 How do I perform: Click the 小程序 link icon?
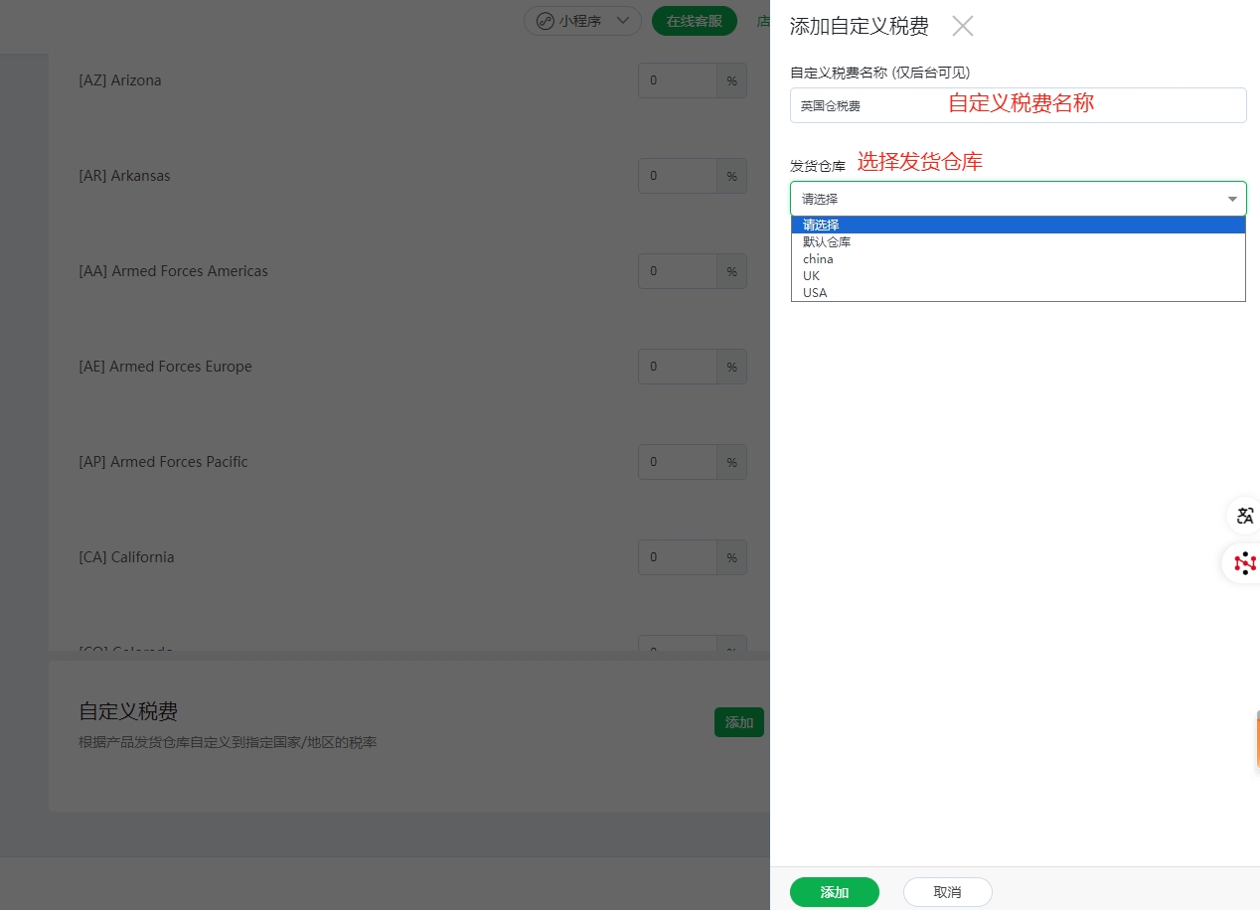coord(545,21)
